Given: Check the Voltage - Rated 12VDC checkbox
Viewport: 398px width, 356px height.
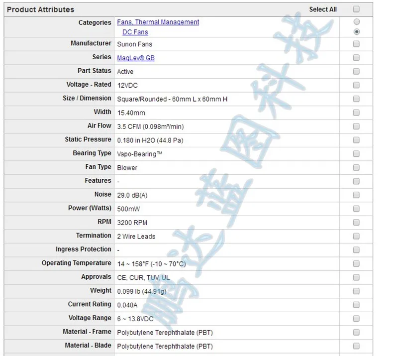Looking at the screenshot, I should tap(356, 85).
